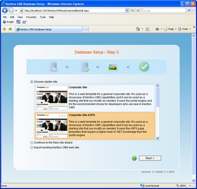Click the 100% zoom level control
The width and height of the screenshot is (197, 189).
(x=181, y=186)
